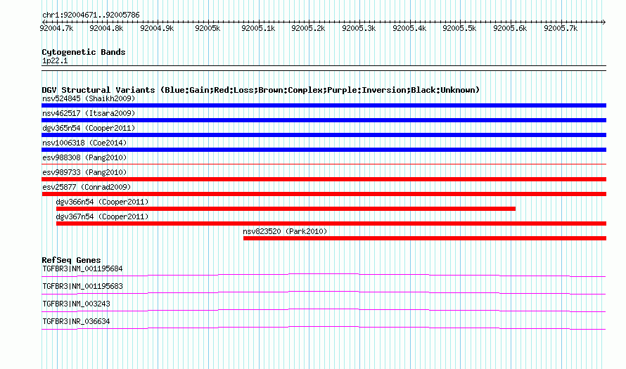Screen dimensions: 626x369
Task: Click the blue bar under nsv462517
Action: pyautogui.click(x=324, y=120)
